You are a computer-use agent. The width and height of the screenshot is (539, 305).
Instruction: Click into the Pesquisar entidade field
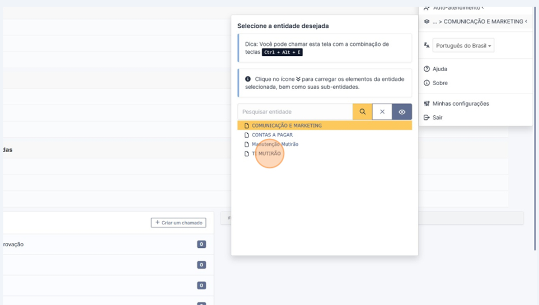(x=295, y=112)
